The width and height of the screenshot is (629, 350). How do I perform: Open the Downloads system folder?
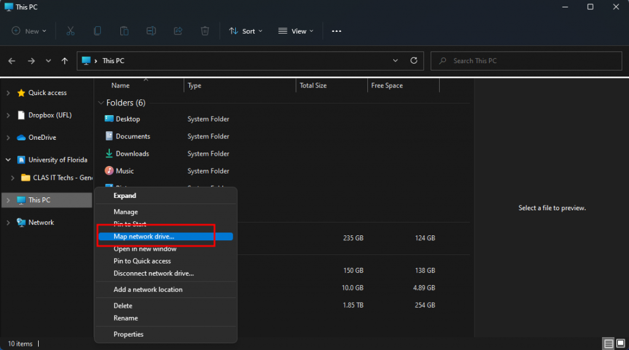coord(132,154)
